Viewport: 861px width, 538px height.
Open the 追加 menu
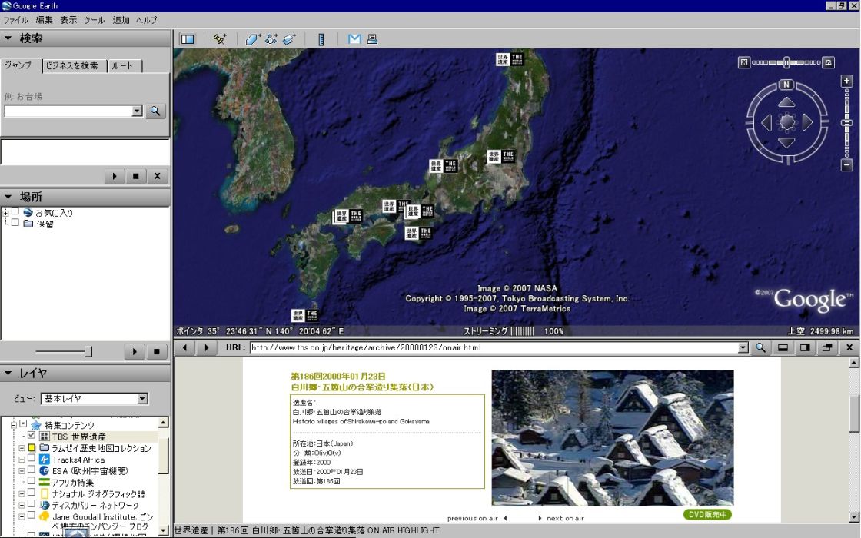(121, 20)
